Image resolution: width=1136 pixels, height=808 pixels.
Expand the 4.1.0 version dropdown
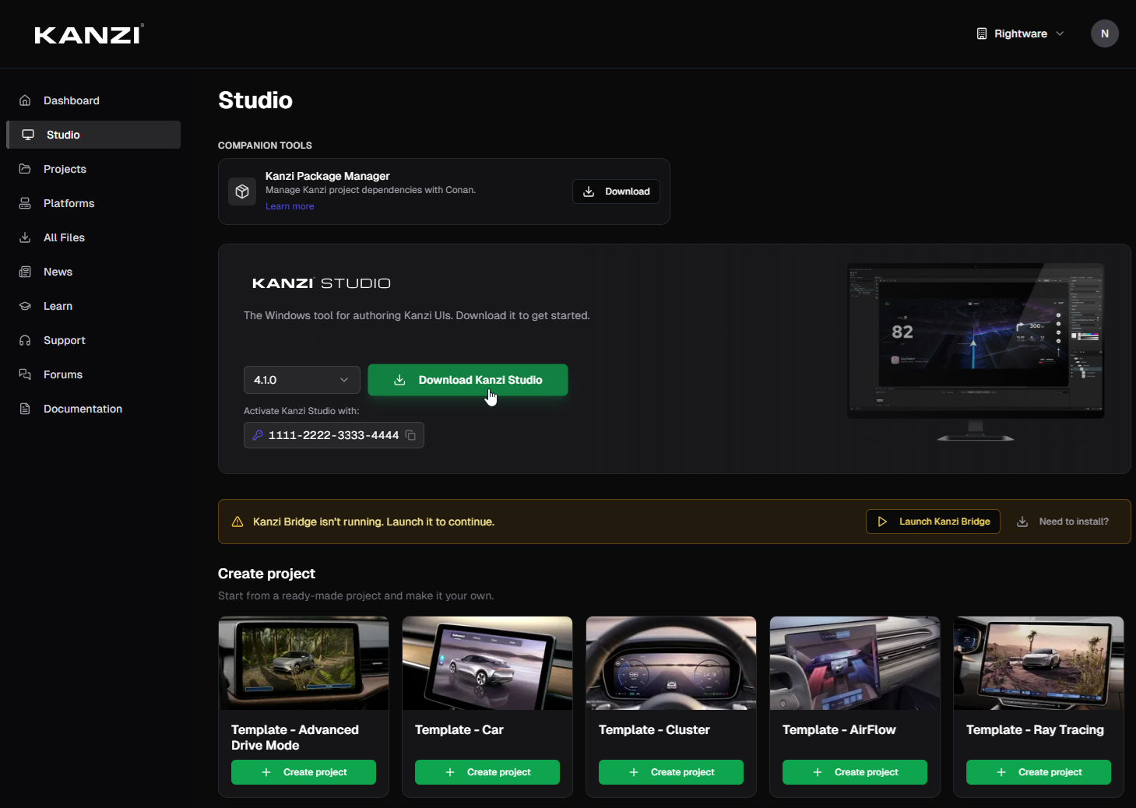302,380
